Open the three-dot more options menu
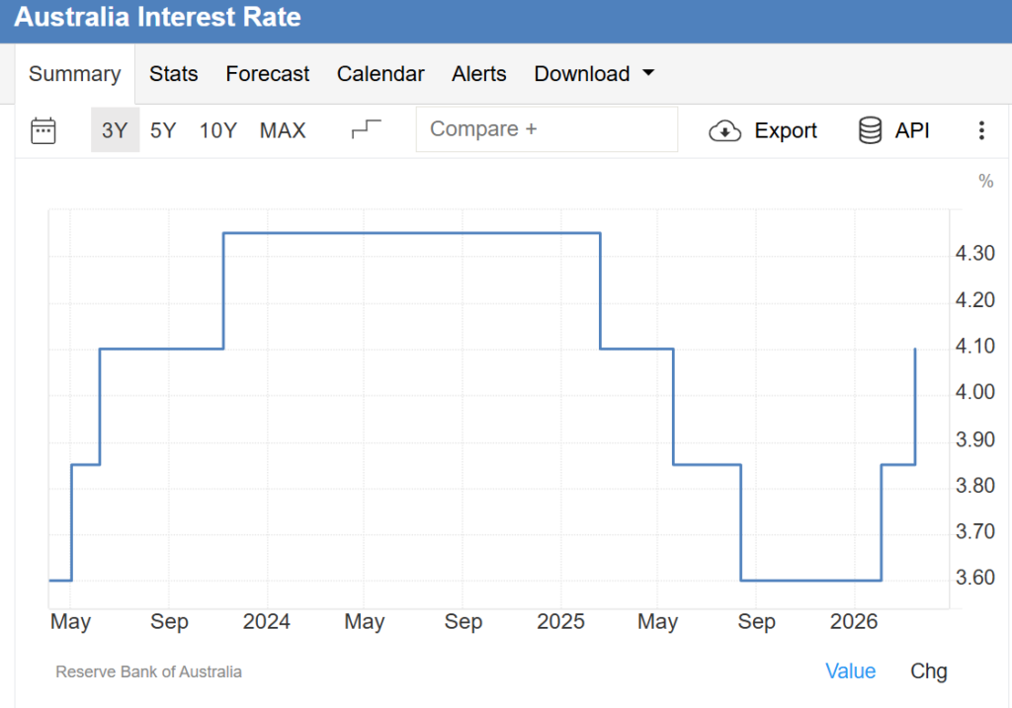This screenshot has height=708, width=1012. click(981, 130)
